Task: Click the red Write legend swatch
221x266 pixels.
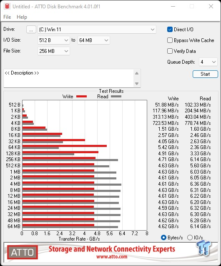Action: [x=82, y=97]
